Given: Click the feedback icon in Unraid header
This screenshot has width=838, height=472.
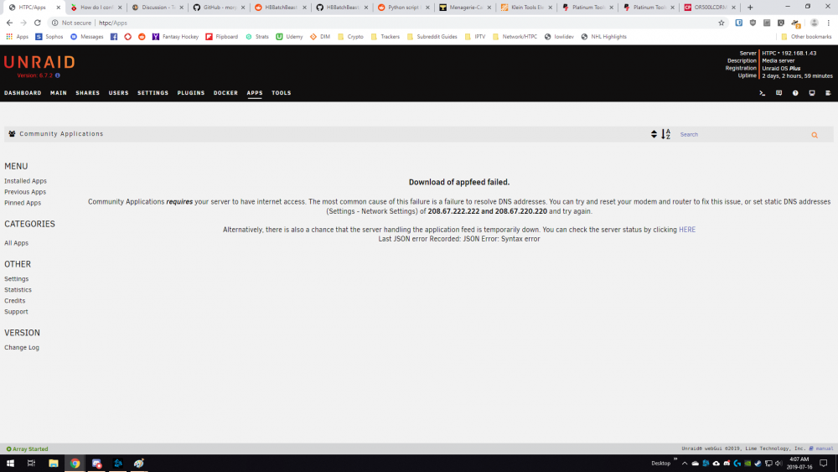Looking at the screenshot, I should click(x=779, y=93).
